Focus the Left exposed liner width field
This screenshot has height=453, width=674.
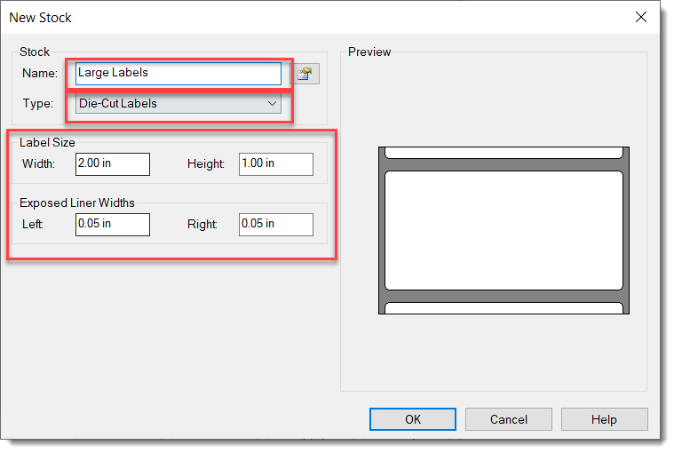click(112, 225)
